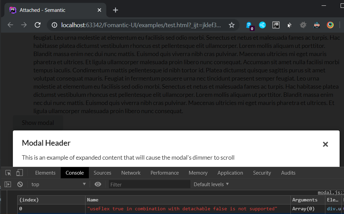Click the localhost address bar URL
Screen dimensions: 344x214
click(141, 25)
